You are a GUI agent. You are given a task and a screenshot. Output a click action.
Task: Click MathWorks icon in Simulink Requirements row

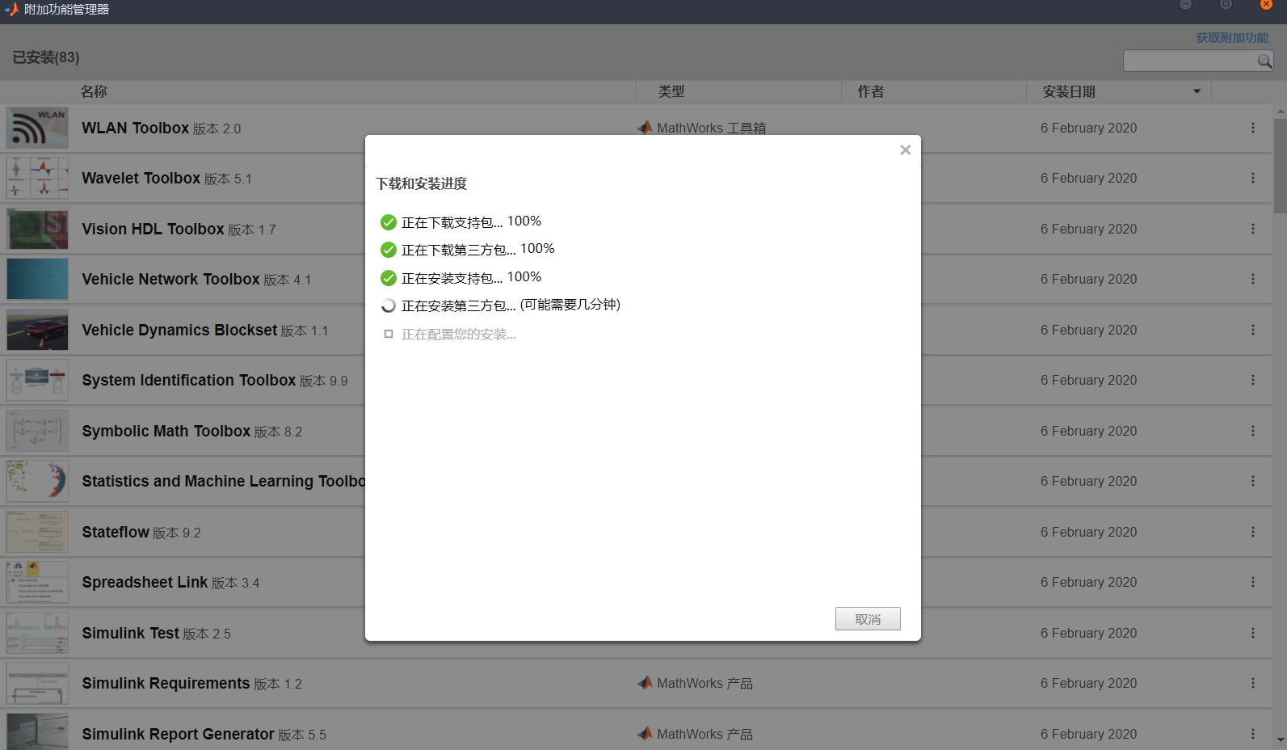[645, 683]
